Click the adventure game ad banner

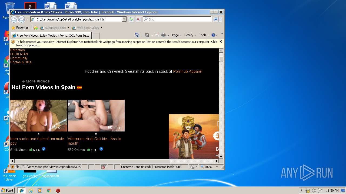pos(194,136)
